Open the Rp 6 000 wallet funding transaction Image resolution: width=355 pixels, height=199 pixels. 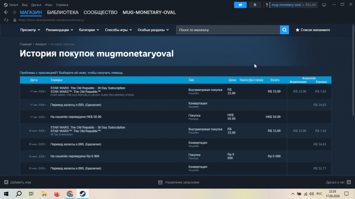pyautogui.click(x=176, y=156)
